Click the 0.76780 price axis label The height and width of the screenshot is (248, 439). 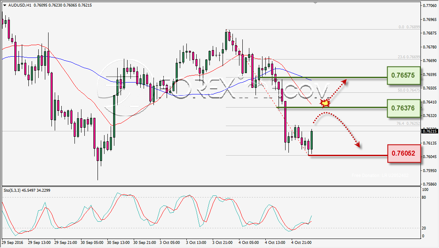(x=430, y=47)
